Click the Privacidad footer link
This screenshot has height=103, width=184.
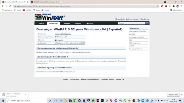tap(75, 79)
